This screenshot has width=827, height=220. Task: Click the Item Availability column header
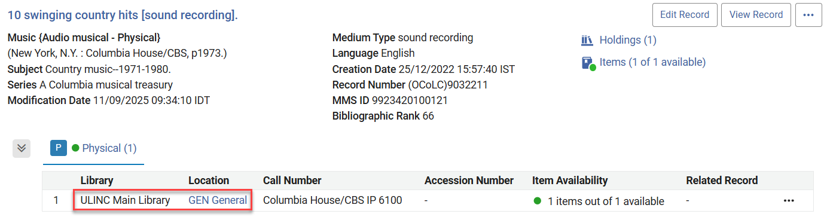coord(570,181)
